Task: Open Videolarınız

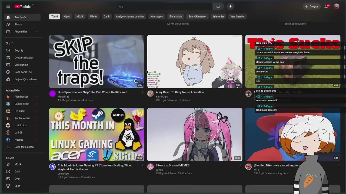Action: click(x=22, y=65)
